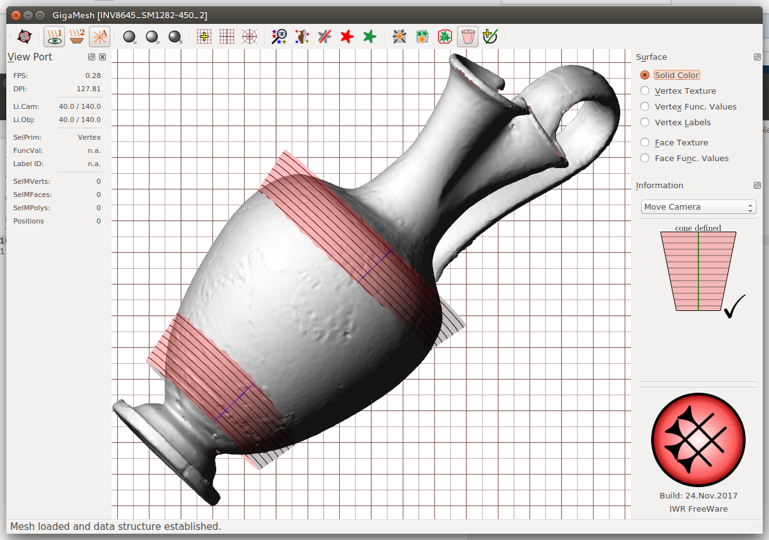769x540 pixels.
Task: Click the 'Mesh loaded' status bar message
Action: pyautogui.click(x=116, y=526)
